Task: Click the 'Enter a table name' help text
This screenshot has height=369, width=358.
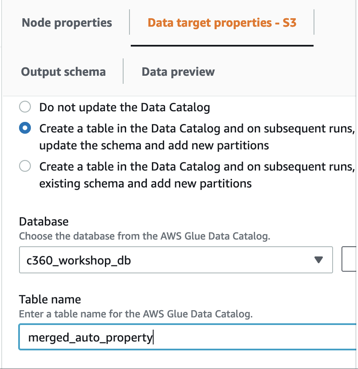Action: pyautogui.click(x=136, y=314)
